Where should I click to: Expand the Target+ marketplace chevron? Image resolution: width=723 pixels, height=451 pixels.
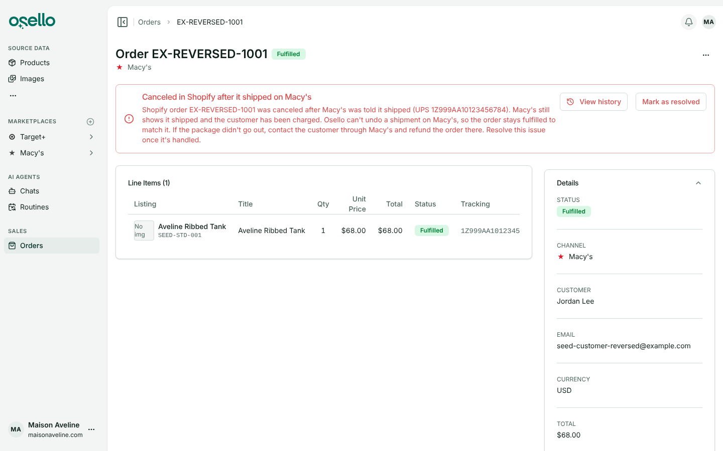91,137
